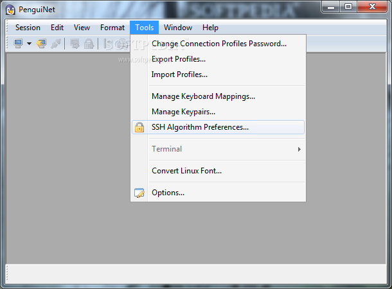Screen dimensions: 392x289
Task: Open the Format menu
Action: (112, 28)
